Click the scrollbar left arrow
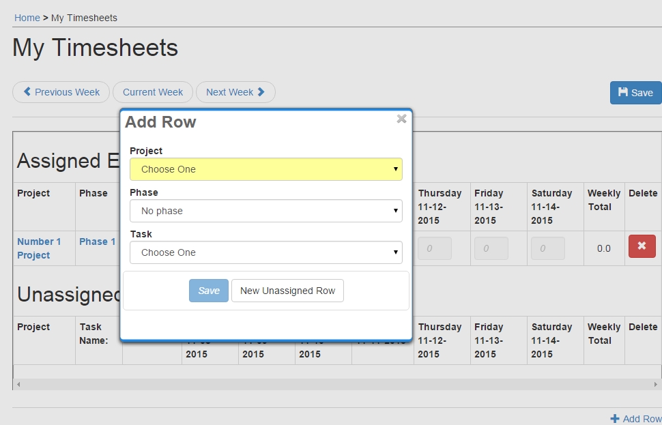This screenshot has width=662, height=425. click(x=18, y=385)
